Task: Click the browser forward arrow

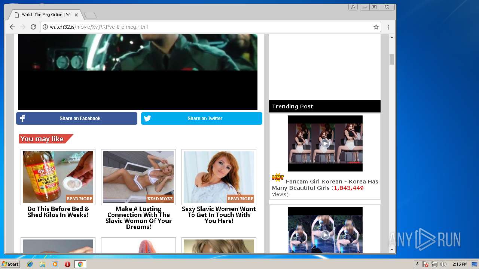Action: (23, 27)
